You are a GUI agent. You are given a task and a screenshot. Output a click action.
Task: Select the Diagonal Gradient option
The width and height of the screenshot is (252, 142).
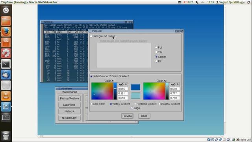click(x=159, y=104)
